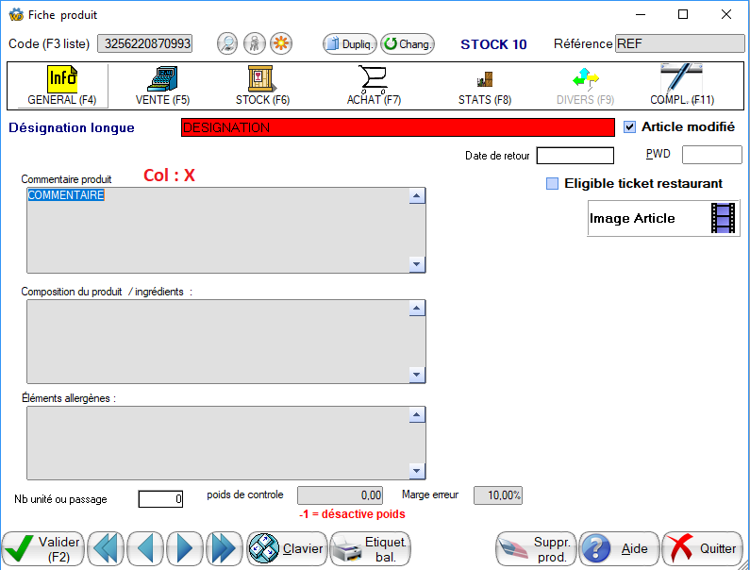Jump to the last product record
This screenshot has width=750, height=570.
point(224,547)
